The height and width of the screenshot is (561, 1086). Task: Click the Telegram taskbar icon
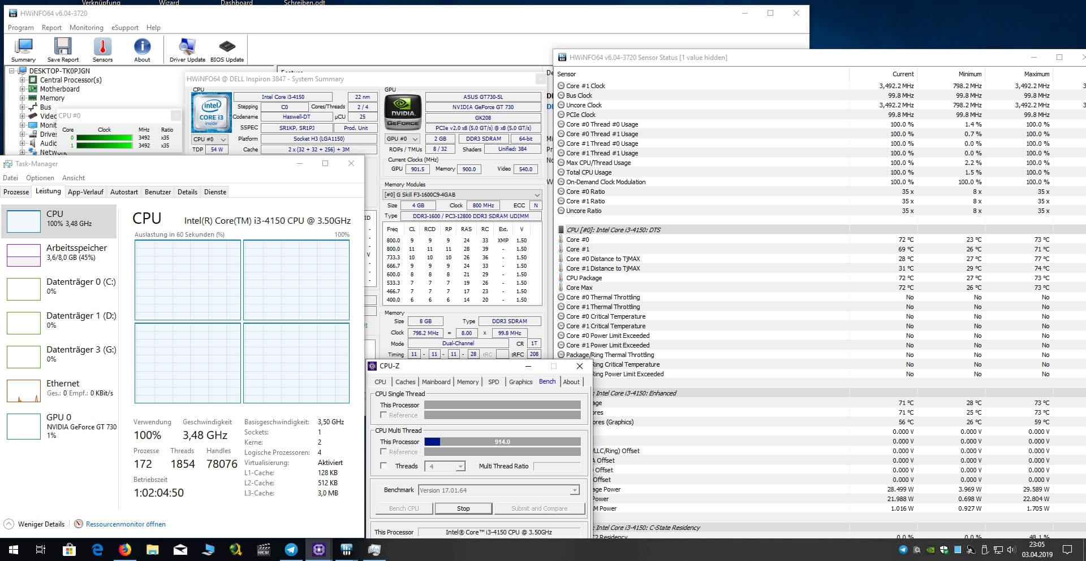(x=291, y=549)
